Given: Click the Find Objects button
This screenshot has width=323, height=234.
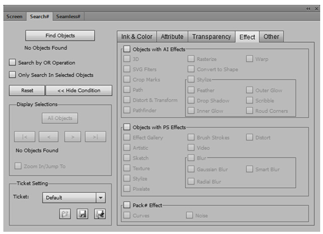Looking at the screenshot, I should [60, 35].
